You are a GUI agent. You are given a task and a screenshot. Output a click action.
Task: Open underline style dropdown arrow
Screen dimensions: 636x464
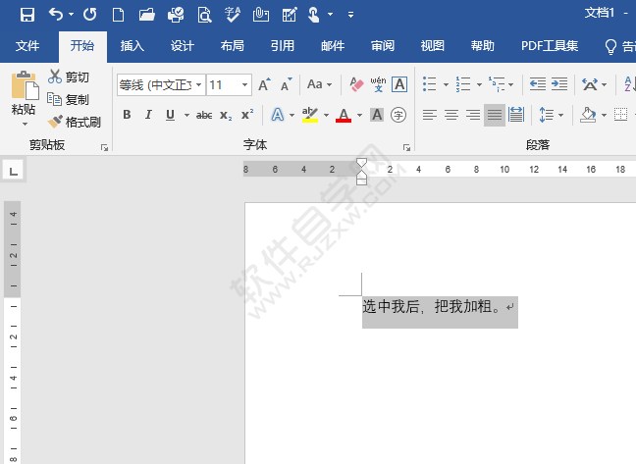click(x=186, y=115)
